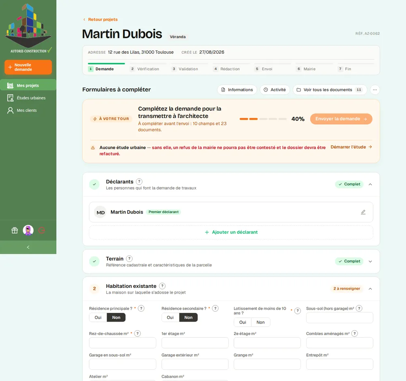Screen dimensions: 406x381
Task: Click Envoyer la demande button
Action: pos(341,119)
